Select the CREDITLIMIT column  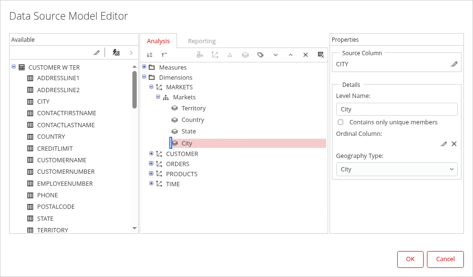[55, 148]
